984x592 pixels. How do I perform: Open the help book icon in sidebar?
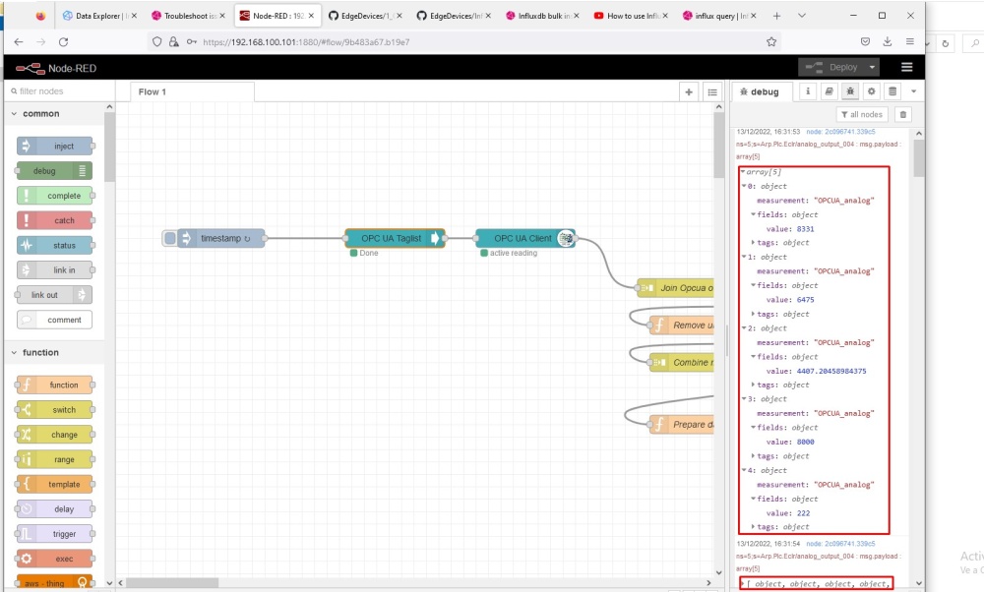(x=830, y=91)
